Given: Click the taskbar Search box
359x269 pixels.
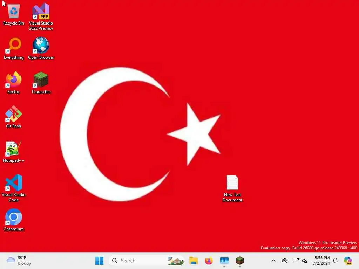Looking at the screenshot, I should coord(147,261).
